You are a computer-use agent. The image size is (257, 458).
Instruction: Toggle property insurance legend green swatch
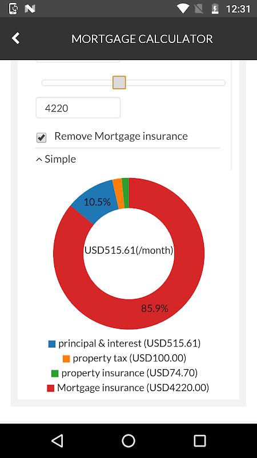[x=55, y=374]
